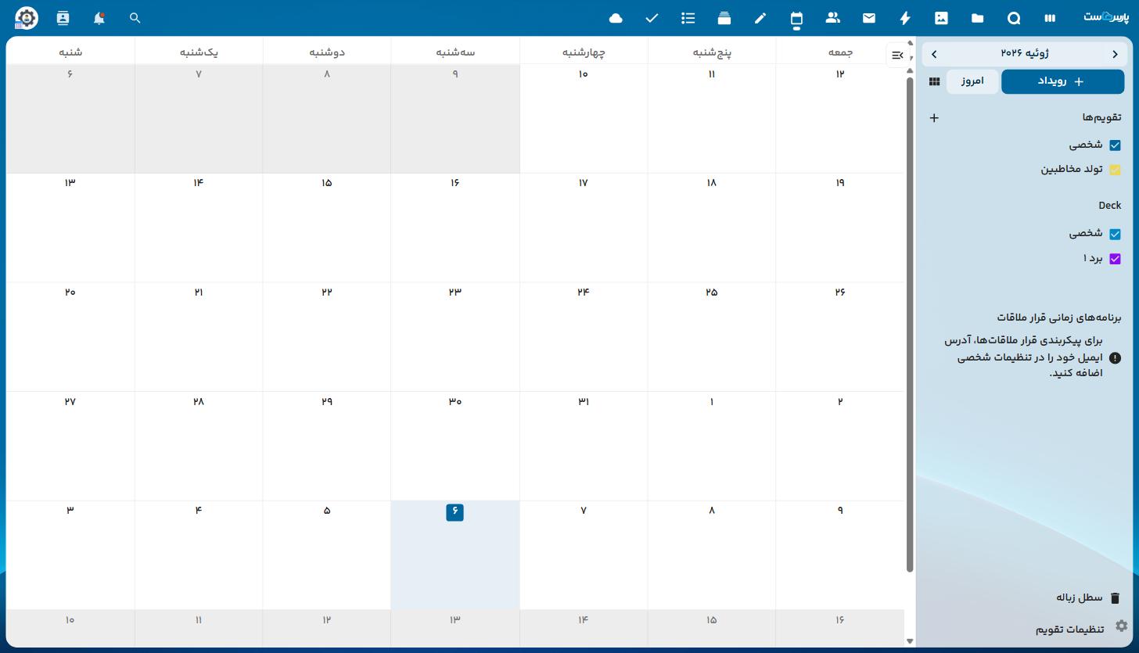Image resolution: width=1139 pixels, height=653 pixels.
Task: Open the Mail app envelope icon
Action: click(x=869, y=18)
